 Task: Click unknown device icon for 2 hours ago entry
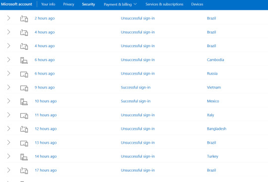point(24,18)
